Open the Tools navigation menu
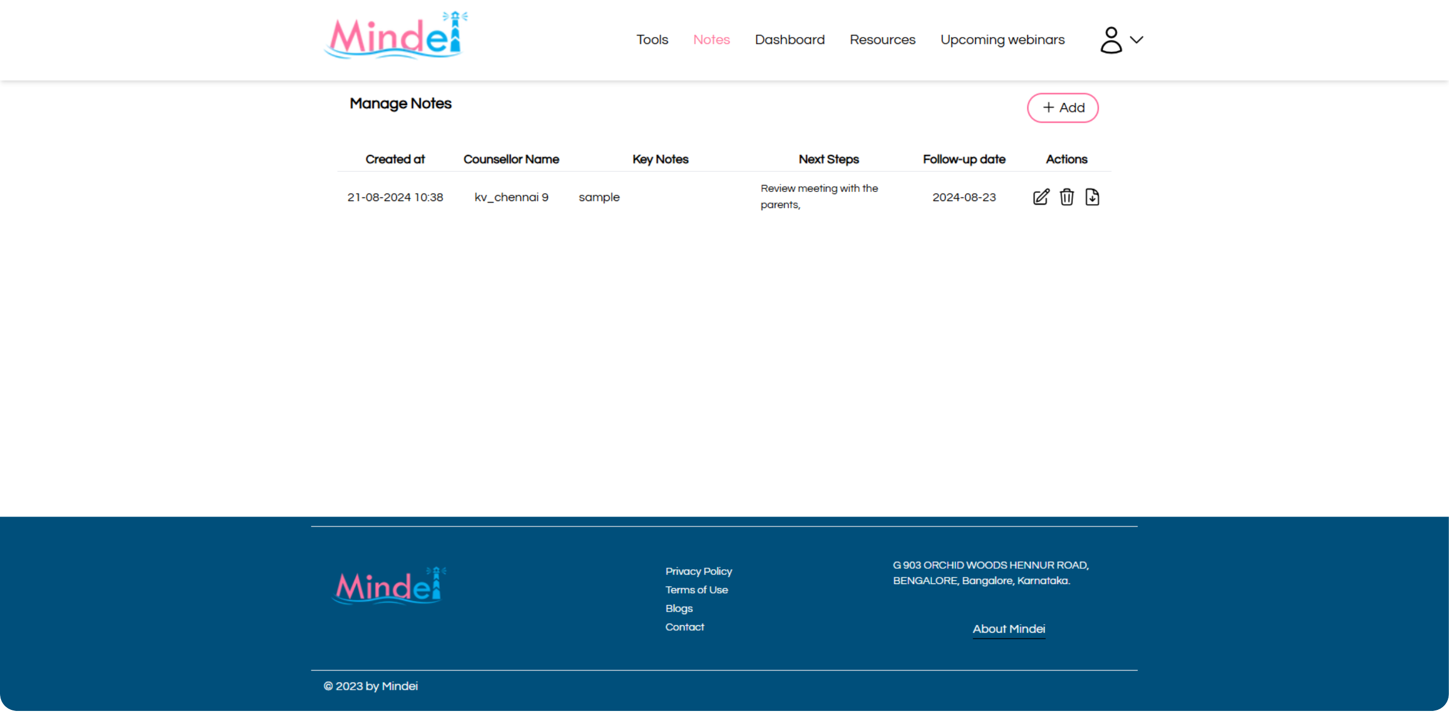The width and height of the screenshot is (1449, 712). pos(653,40)
